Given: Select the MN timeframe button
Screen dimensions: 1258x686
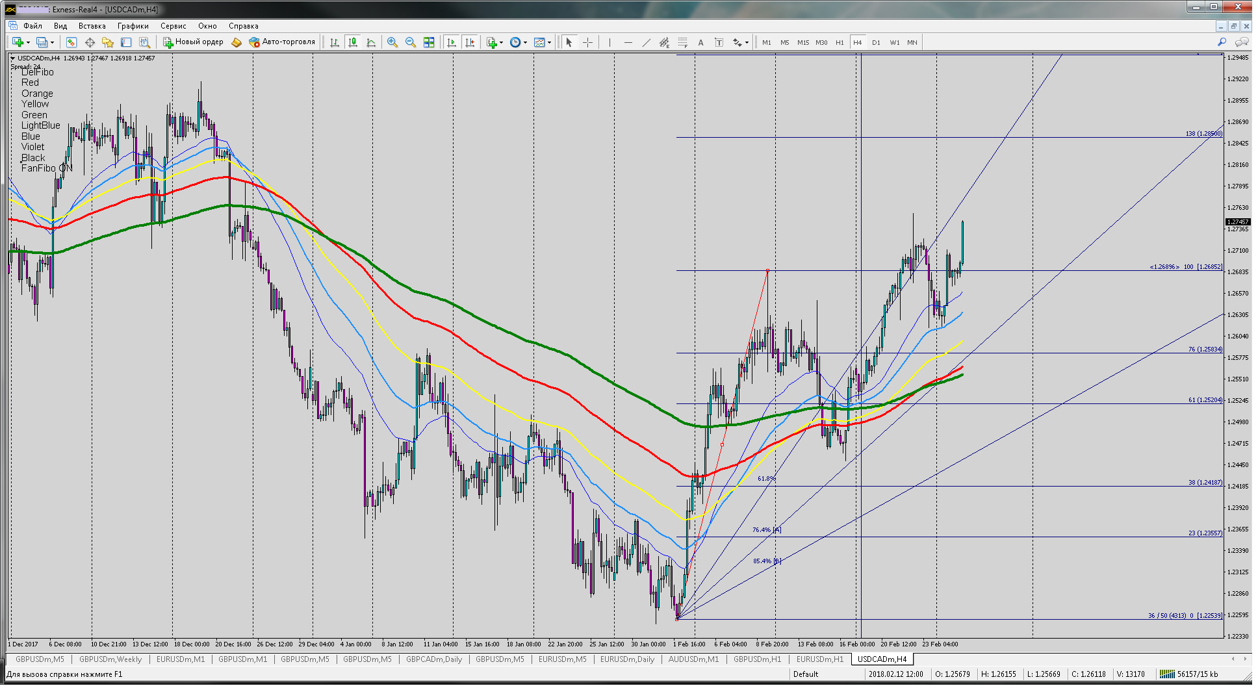Looking at the screenshot, I should (912, 42).
